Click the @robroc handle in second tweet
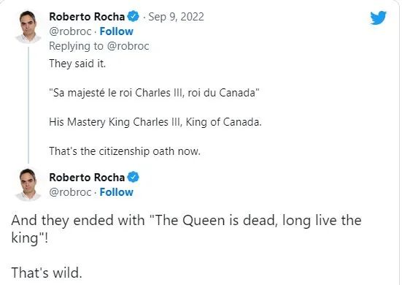This screenshot has height=285, width=402. 70,192
